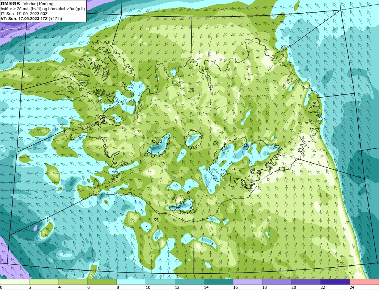Image resolution: width=379 pixels, height=290 pixels.
Task: Select the dark teal 14–16 legend swatch
Action: click(x=219, y=282)
